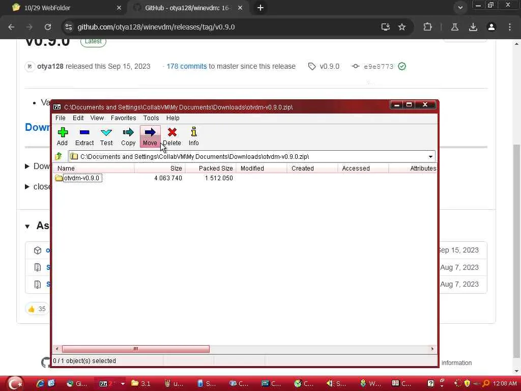Click size value 4 063 740
The width and height of the screenshot is (521, 391).
pyautogui.click(x=168, y=178)
